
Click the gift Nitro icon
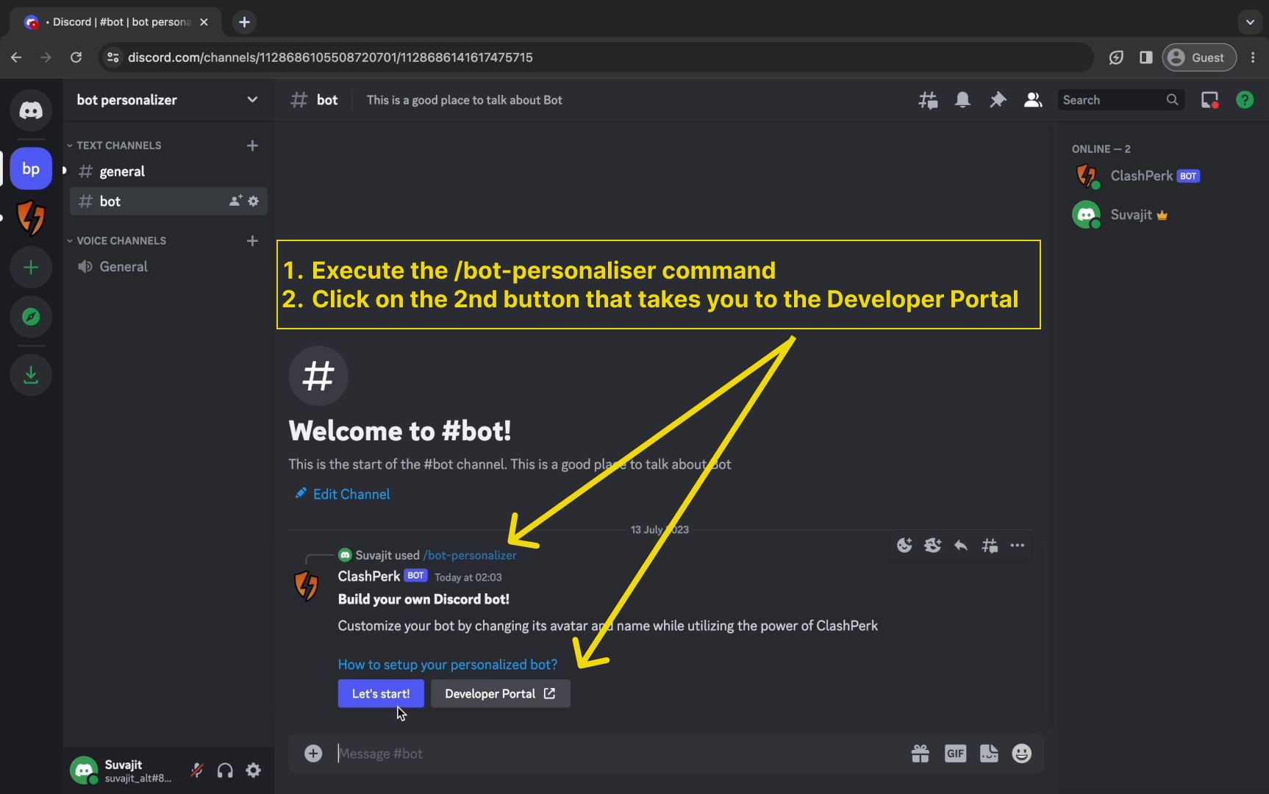[x=920, y=754]
